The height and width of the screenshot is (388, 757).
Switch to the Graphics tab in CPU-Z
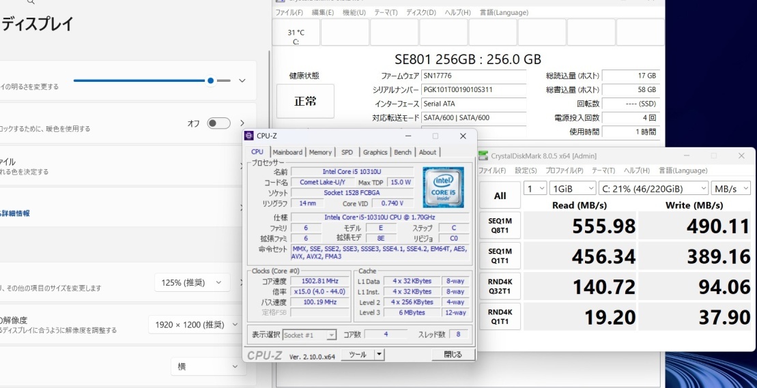point(375,152)
